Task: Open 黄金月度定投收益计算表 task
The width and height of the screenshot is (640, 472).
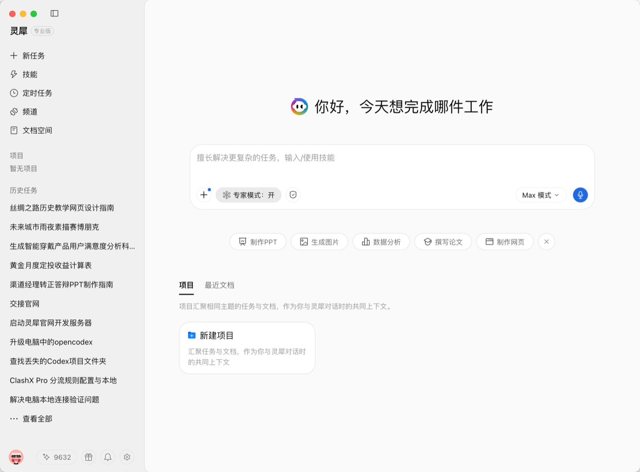Action: [x=51, y=266]
